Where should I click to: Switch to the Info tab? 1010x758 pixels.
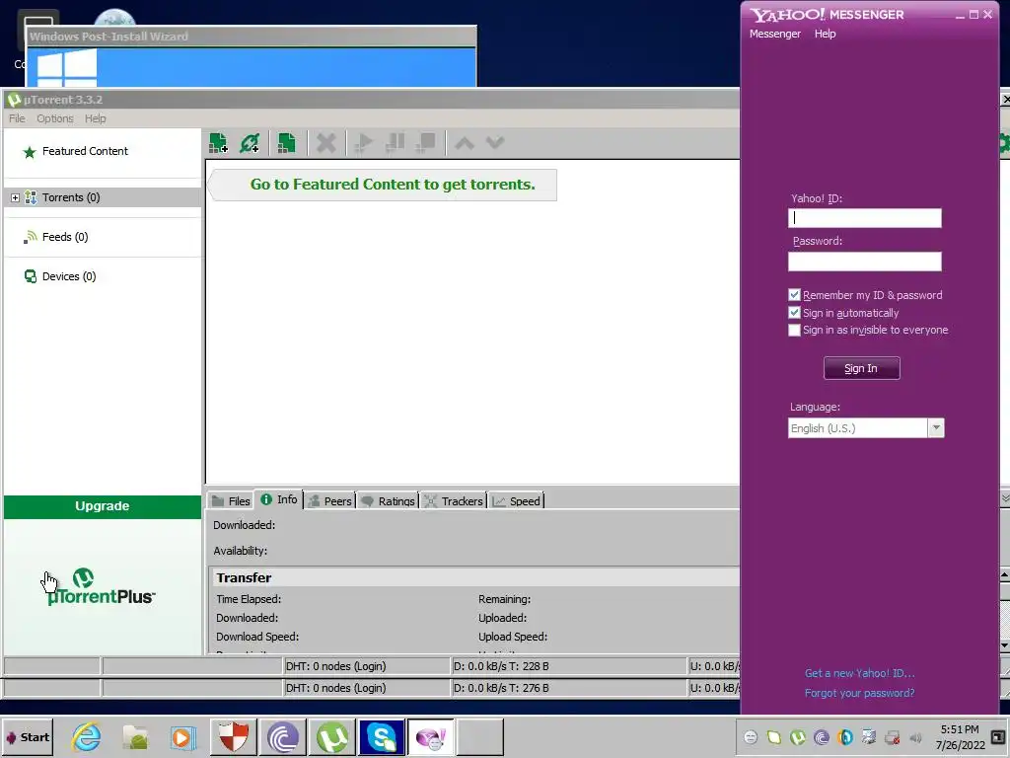pyautogui.click(x=279, y=499)
